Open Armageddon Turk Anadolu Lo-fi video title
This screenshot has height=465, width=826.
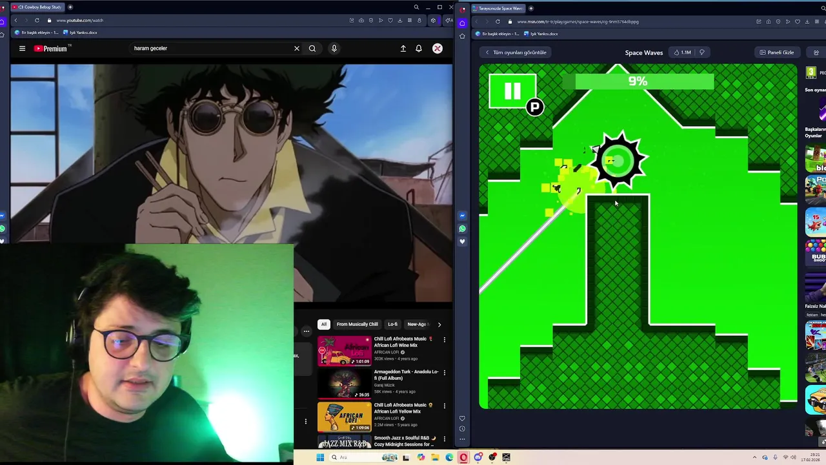click(406, 375)
